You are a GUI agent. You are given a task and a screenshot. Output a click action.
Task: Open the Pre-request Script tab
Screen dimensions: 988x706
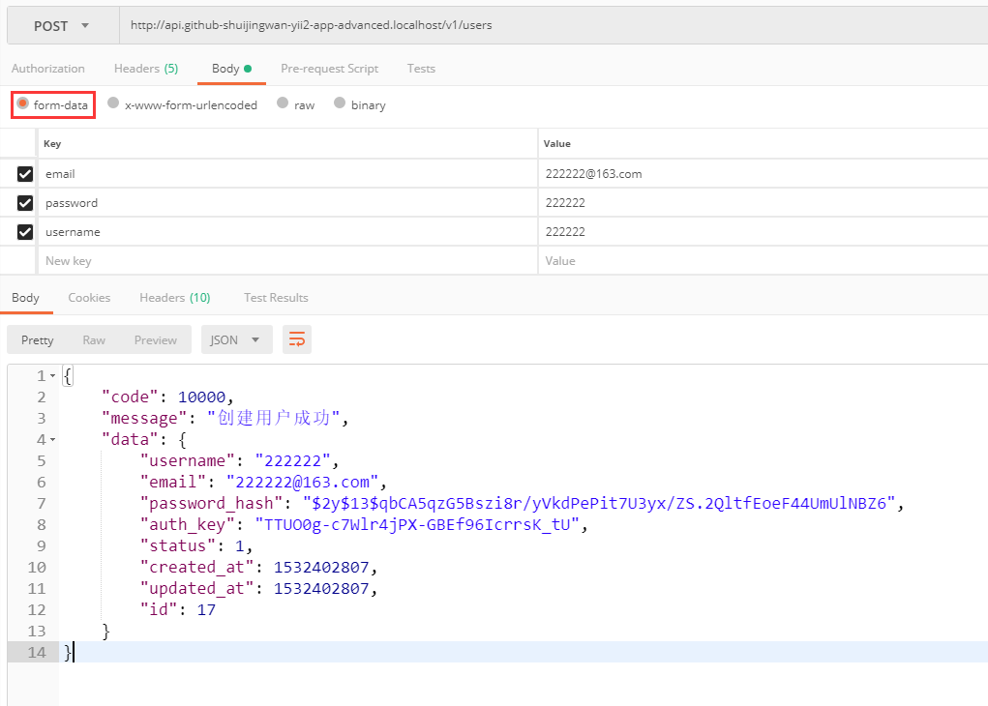(x=329, y=69)
